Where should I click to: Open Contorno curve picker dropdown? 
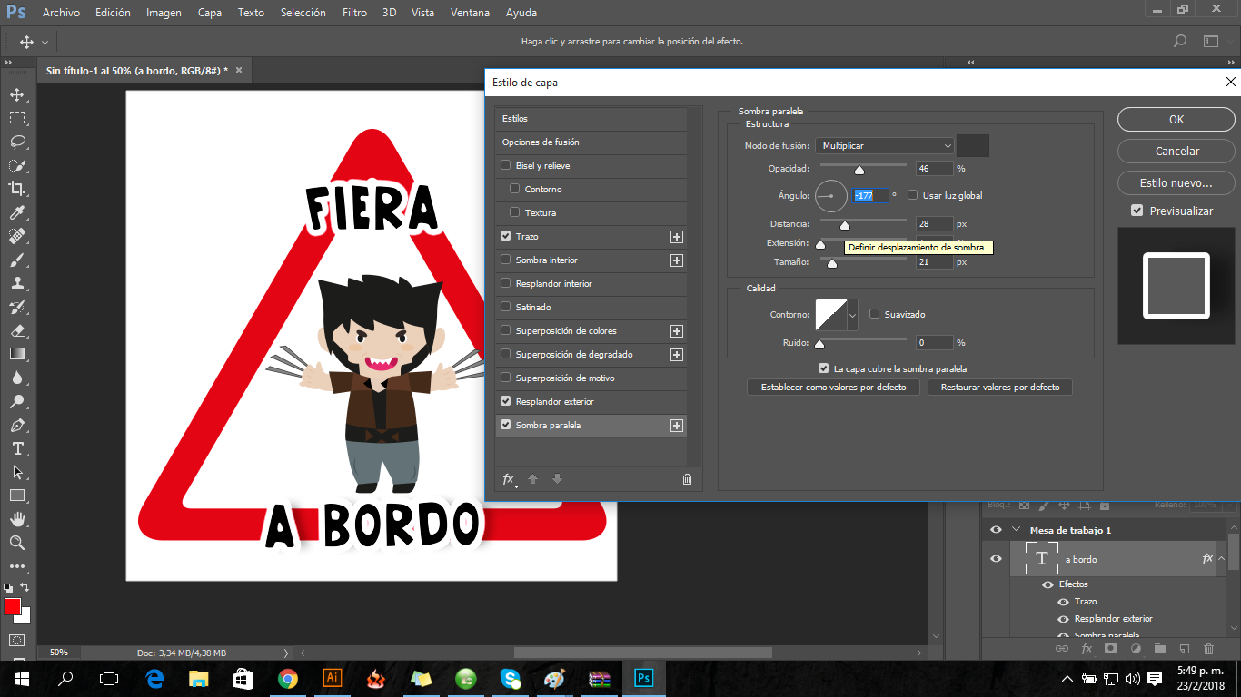(x=852, y=315)
